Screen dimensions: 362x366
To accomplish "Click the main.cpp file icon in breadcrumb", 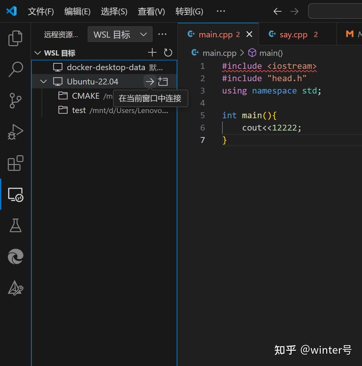I will point(195,53).
